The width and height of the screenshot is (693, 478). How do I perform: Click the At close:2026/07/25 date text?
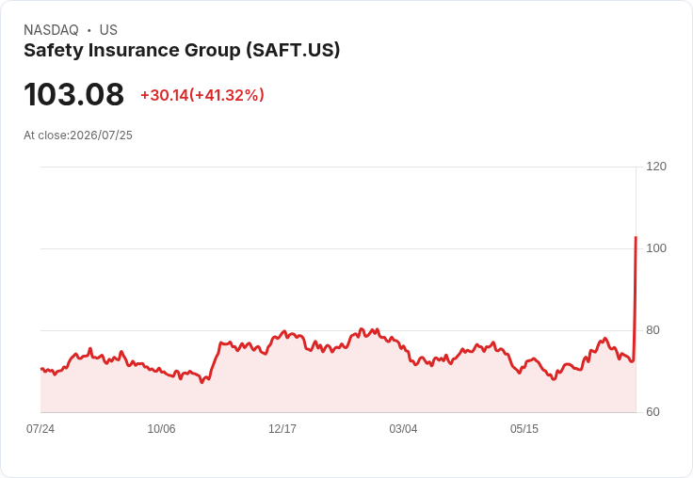coord(78,135)
